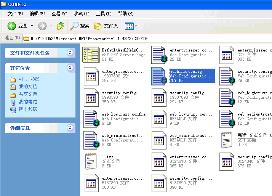Select security.config 29 KB icon
Screen dimensions: 272x196
[x=227, y=76]
